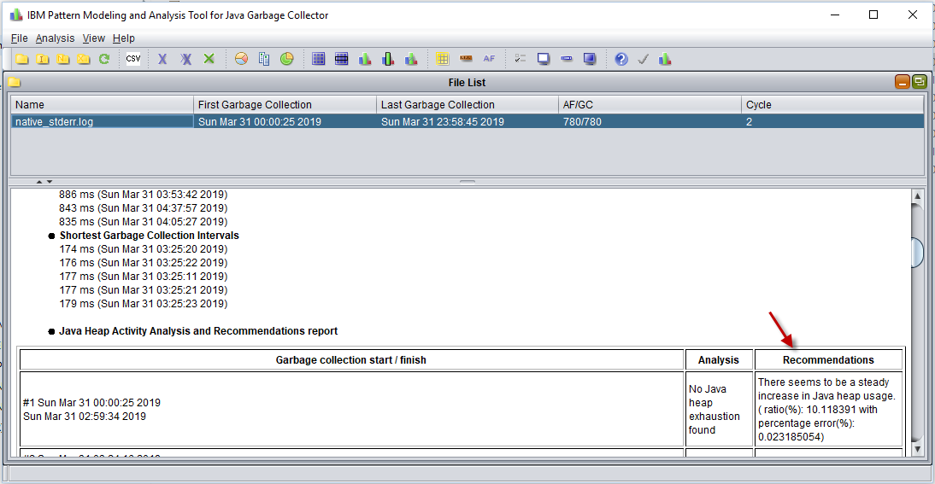
Task: Sort file list by Name column
Action: coord(102,105)
